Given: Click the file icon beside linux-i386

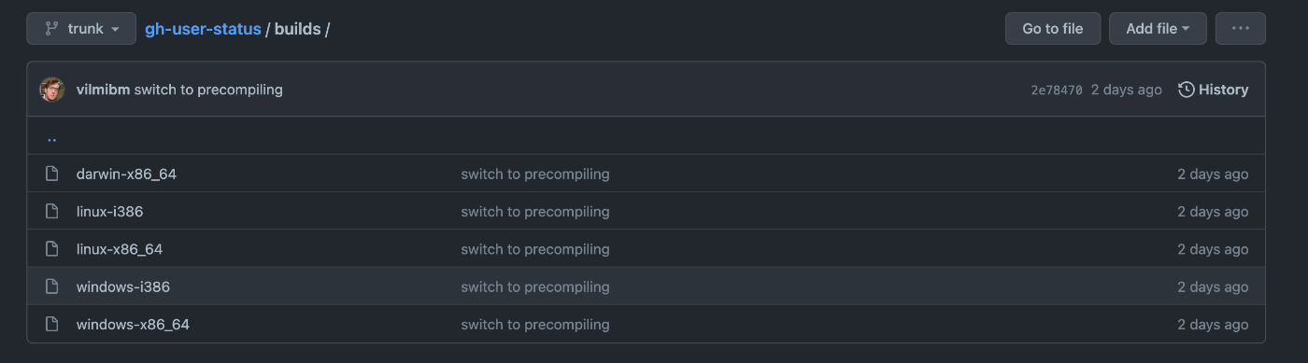Looking at the screenshot, I should [52, 211].
